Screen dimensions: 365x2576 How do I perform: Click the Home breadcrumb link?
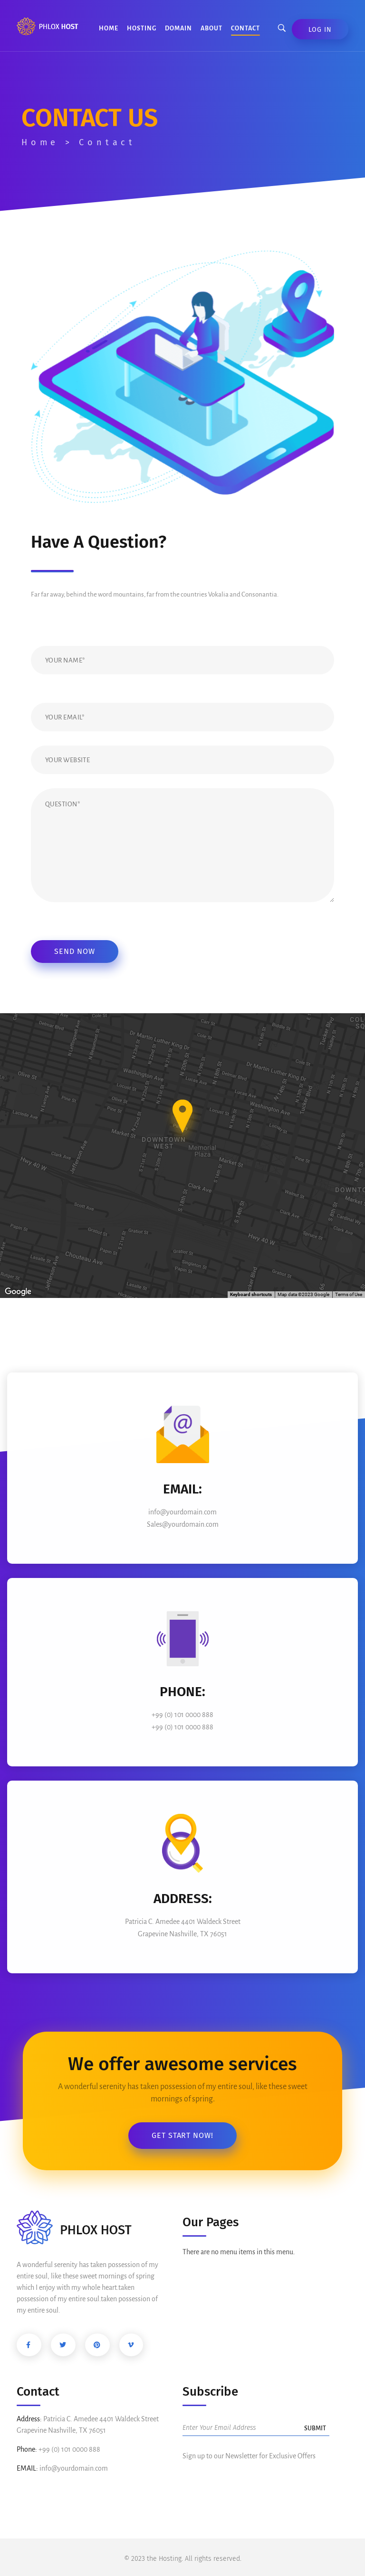click(x=39, y=142)
